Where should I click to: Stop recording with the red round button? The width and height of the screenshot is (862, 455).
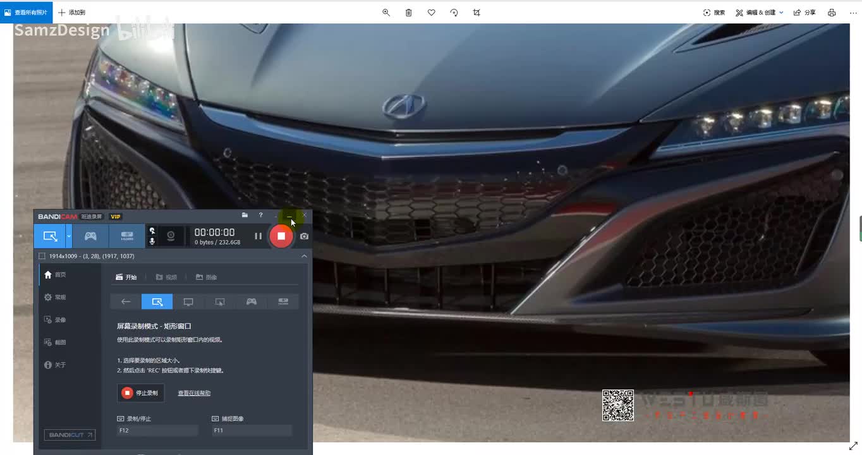tap(281, 236)
